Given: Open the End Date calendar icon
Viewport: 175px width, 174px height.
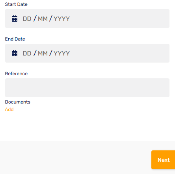Looking at the screenshot, I should click(15, 53).
